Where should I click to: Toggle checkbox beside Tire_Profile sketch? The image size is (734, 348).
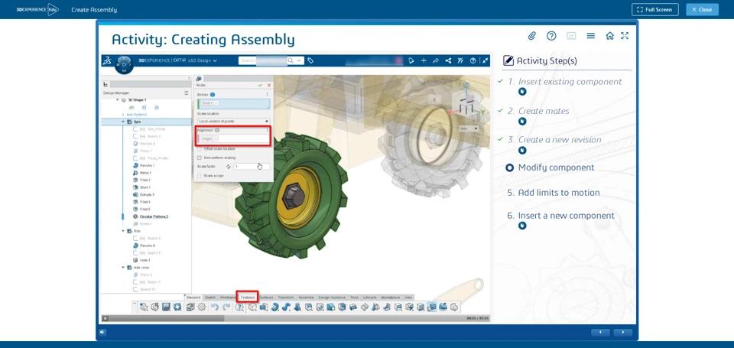[x=135, y=129]
